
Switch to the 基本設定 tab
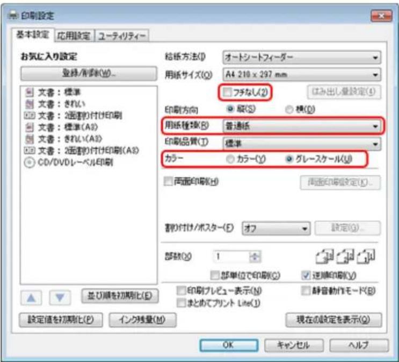[33, 34]
